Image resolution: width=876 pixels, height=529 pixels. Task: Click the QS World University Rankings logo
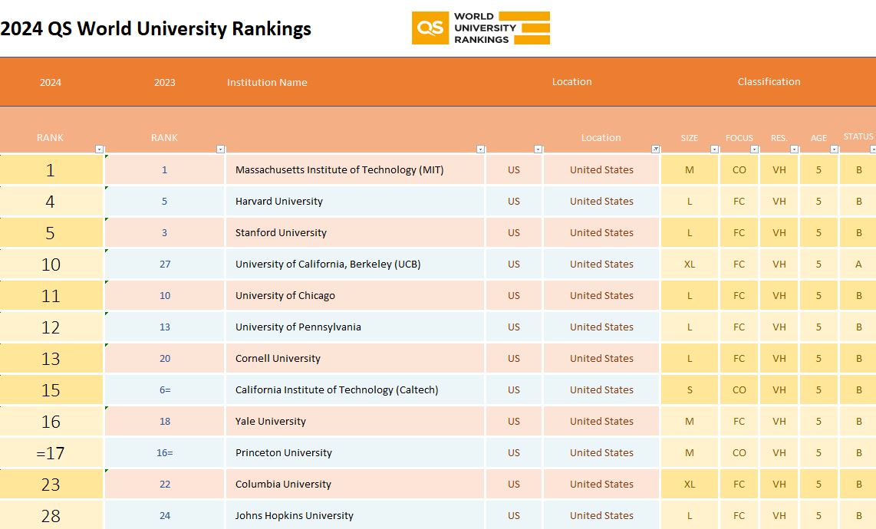pos(481,28)
